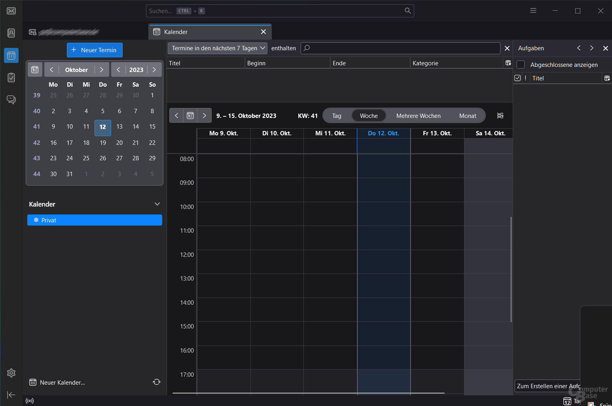Sort events by Ende column
612x406 pixels.
[370, 63]
